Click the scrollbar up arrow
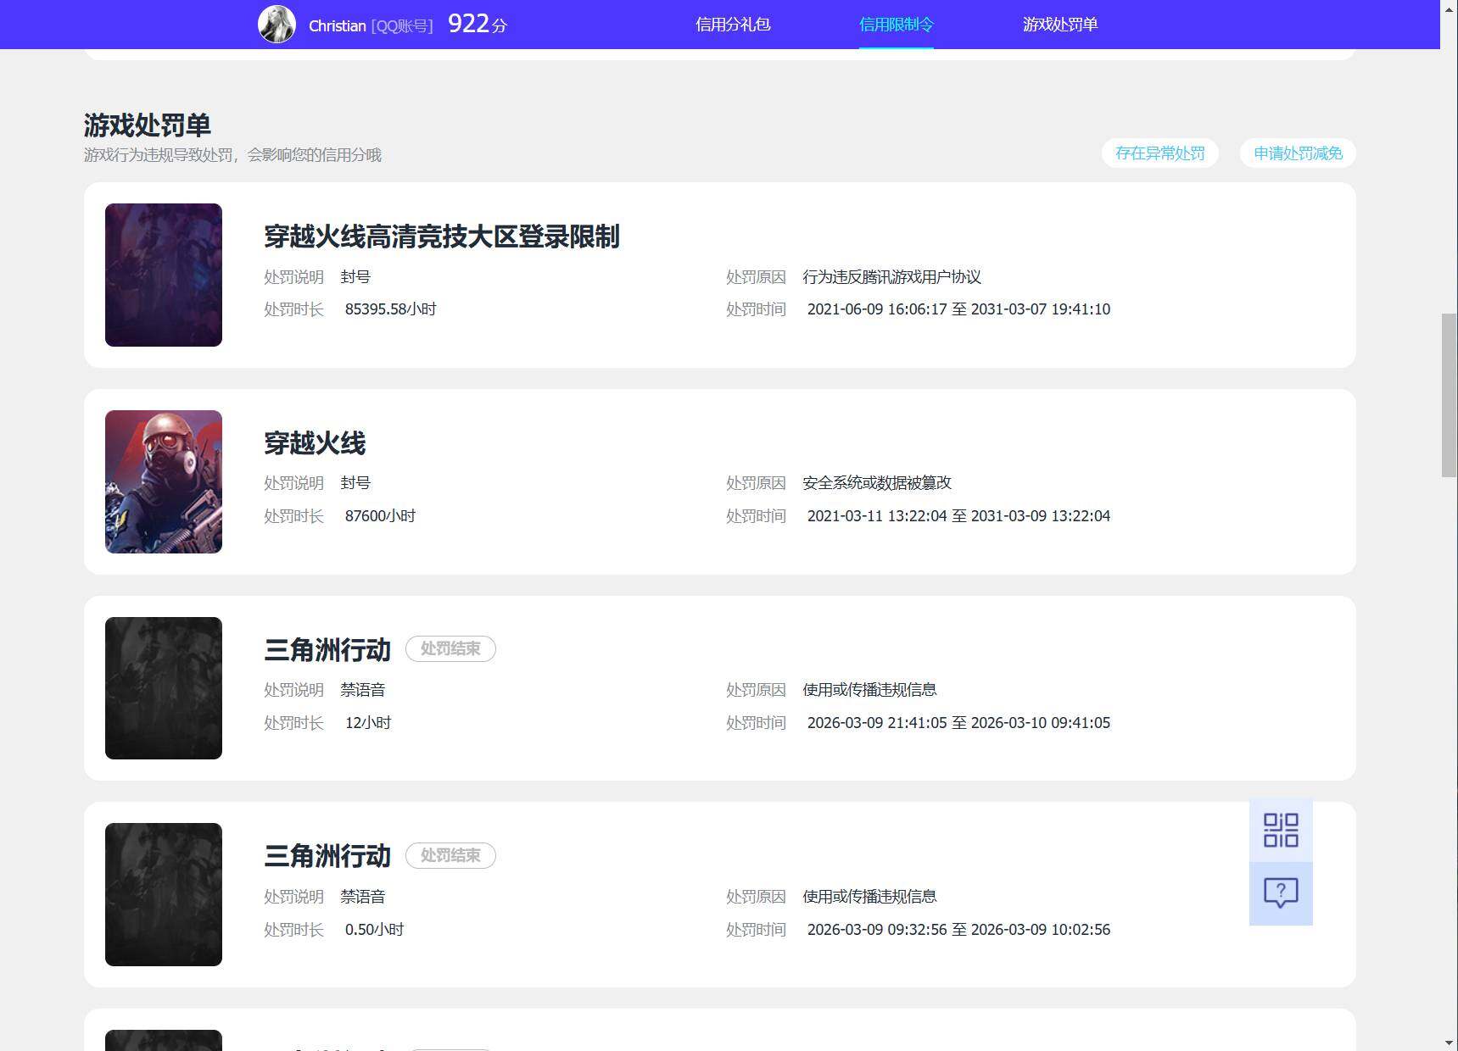This screenshot has height=1051, width=1458. tap(1449, 8)
